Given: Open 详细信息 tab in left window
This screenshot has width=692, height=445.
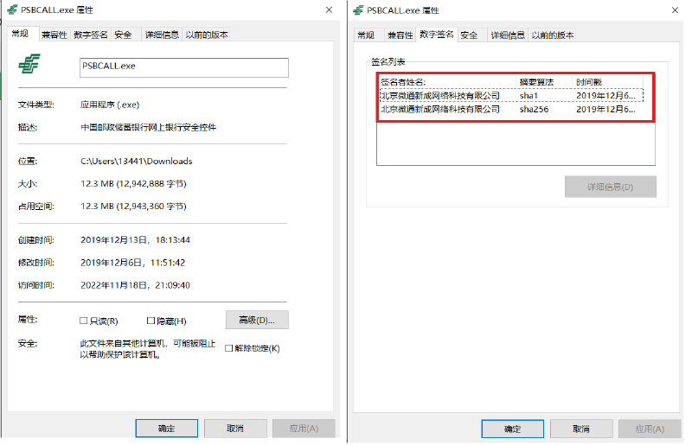Looking at the screenshot, I should click(x=162, y=35).
